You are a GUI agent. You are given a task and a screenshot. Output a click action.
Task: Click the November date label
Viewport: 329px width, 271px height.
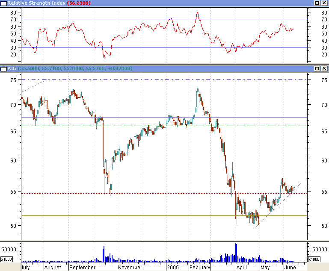(130, 268)
